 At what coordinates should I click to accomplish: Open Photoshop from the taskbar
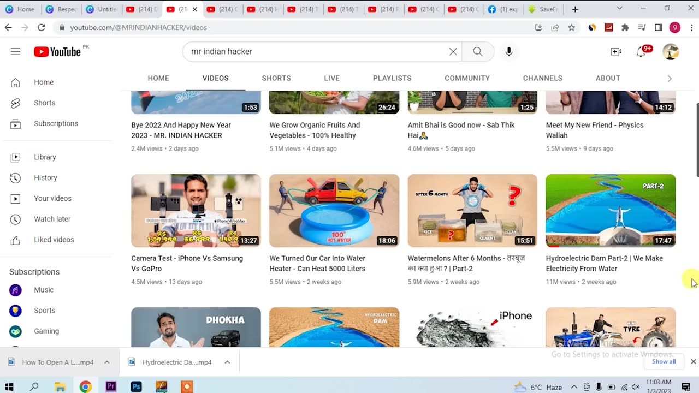[137, 387]
